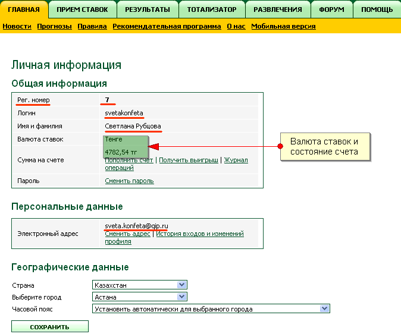Click the Сменить адрес link
This screenshot has width=401, height=334.
127,234
